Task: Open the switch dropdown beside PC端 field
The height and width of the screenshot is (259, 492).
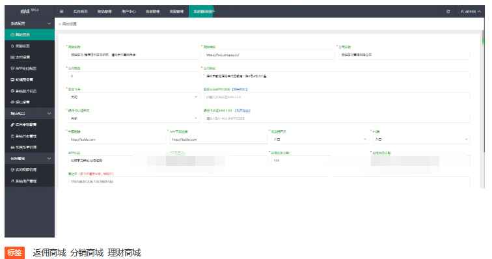Action: (x=320, y=139)
